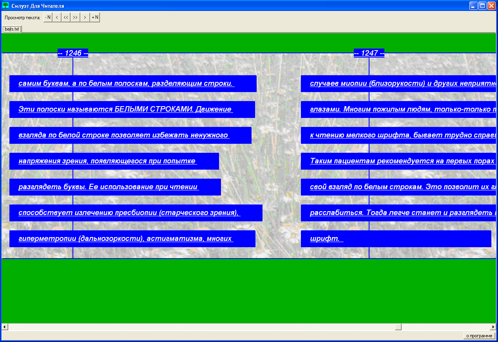The image size is (498, 342).
Task: Click the horizontal scrollbar thumb
Action: [x=398, y=327]
